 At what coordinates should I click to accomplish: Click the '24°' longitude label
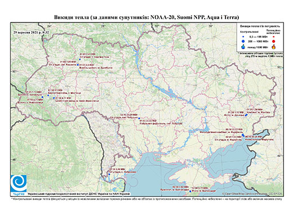point(49,26)
